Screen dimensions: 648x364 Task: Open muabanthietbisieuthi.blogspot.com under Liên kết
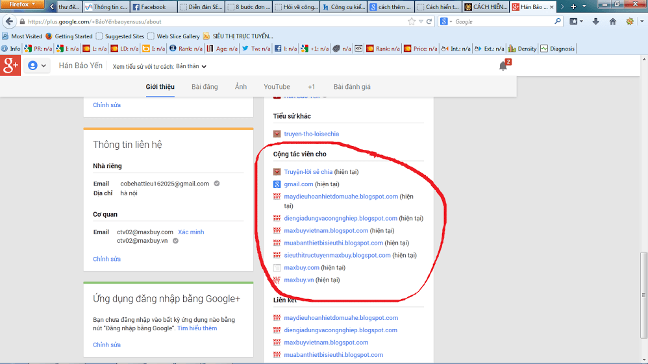[x=333, y=355]
